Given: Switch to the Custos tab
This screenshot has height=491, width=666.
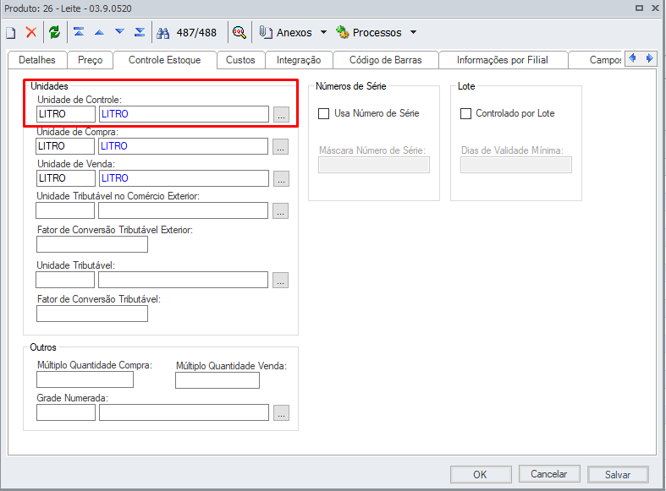Looking at the screenshot, I should 240,60.
